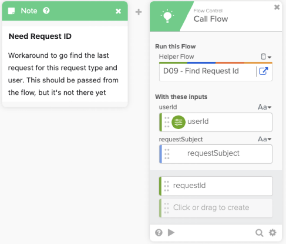Close the Note card

pyautogui.click(x=118, y=11)
